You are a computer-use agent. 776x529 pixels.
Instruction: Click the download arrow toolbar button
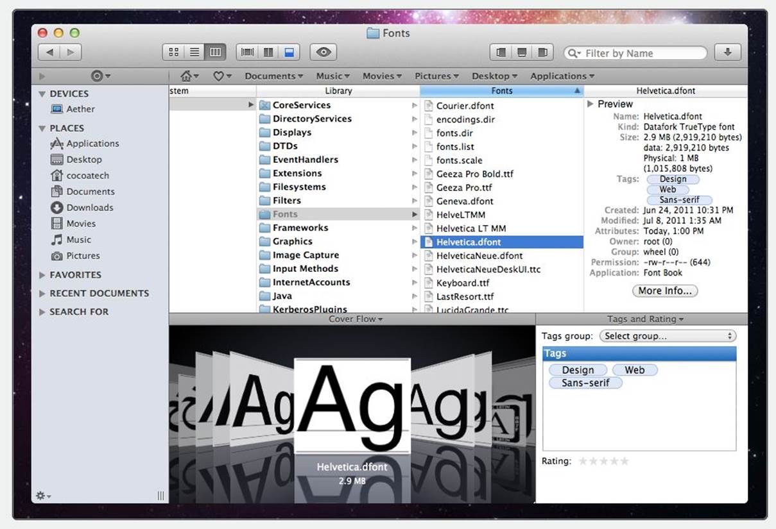click(728, 53)
